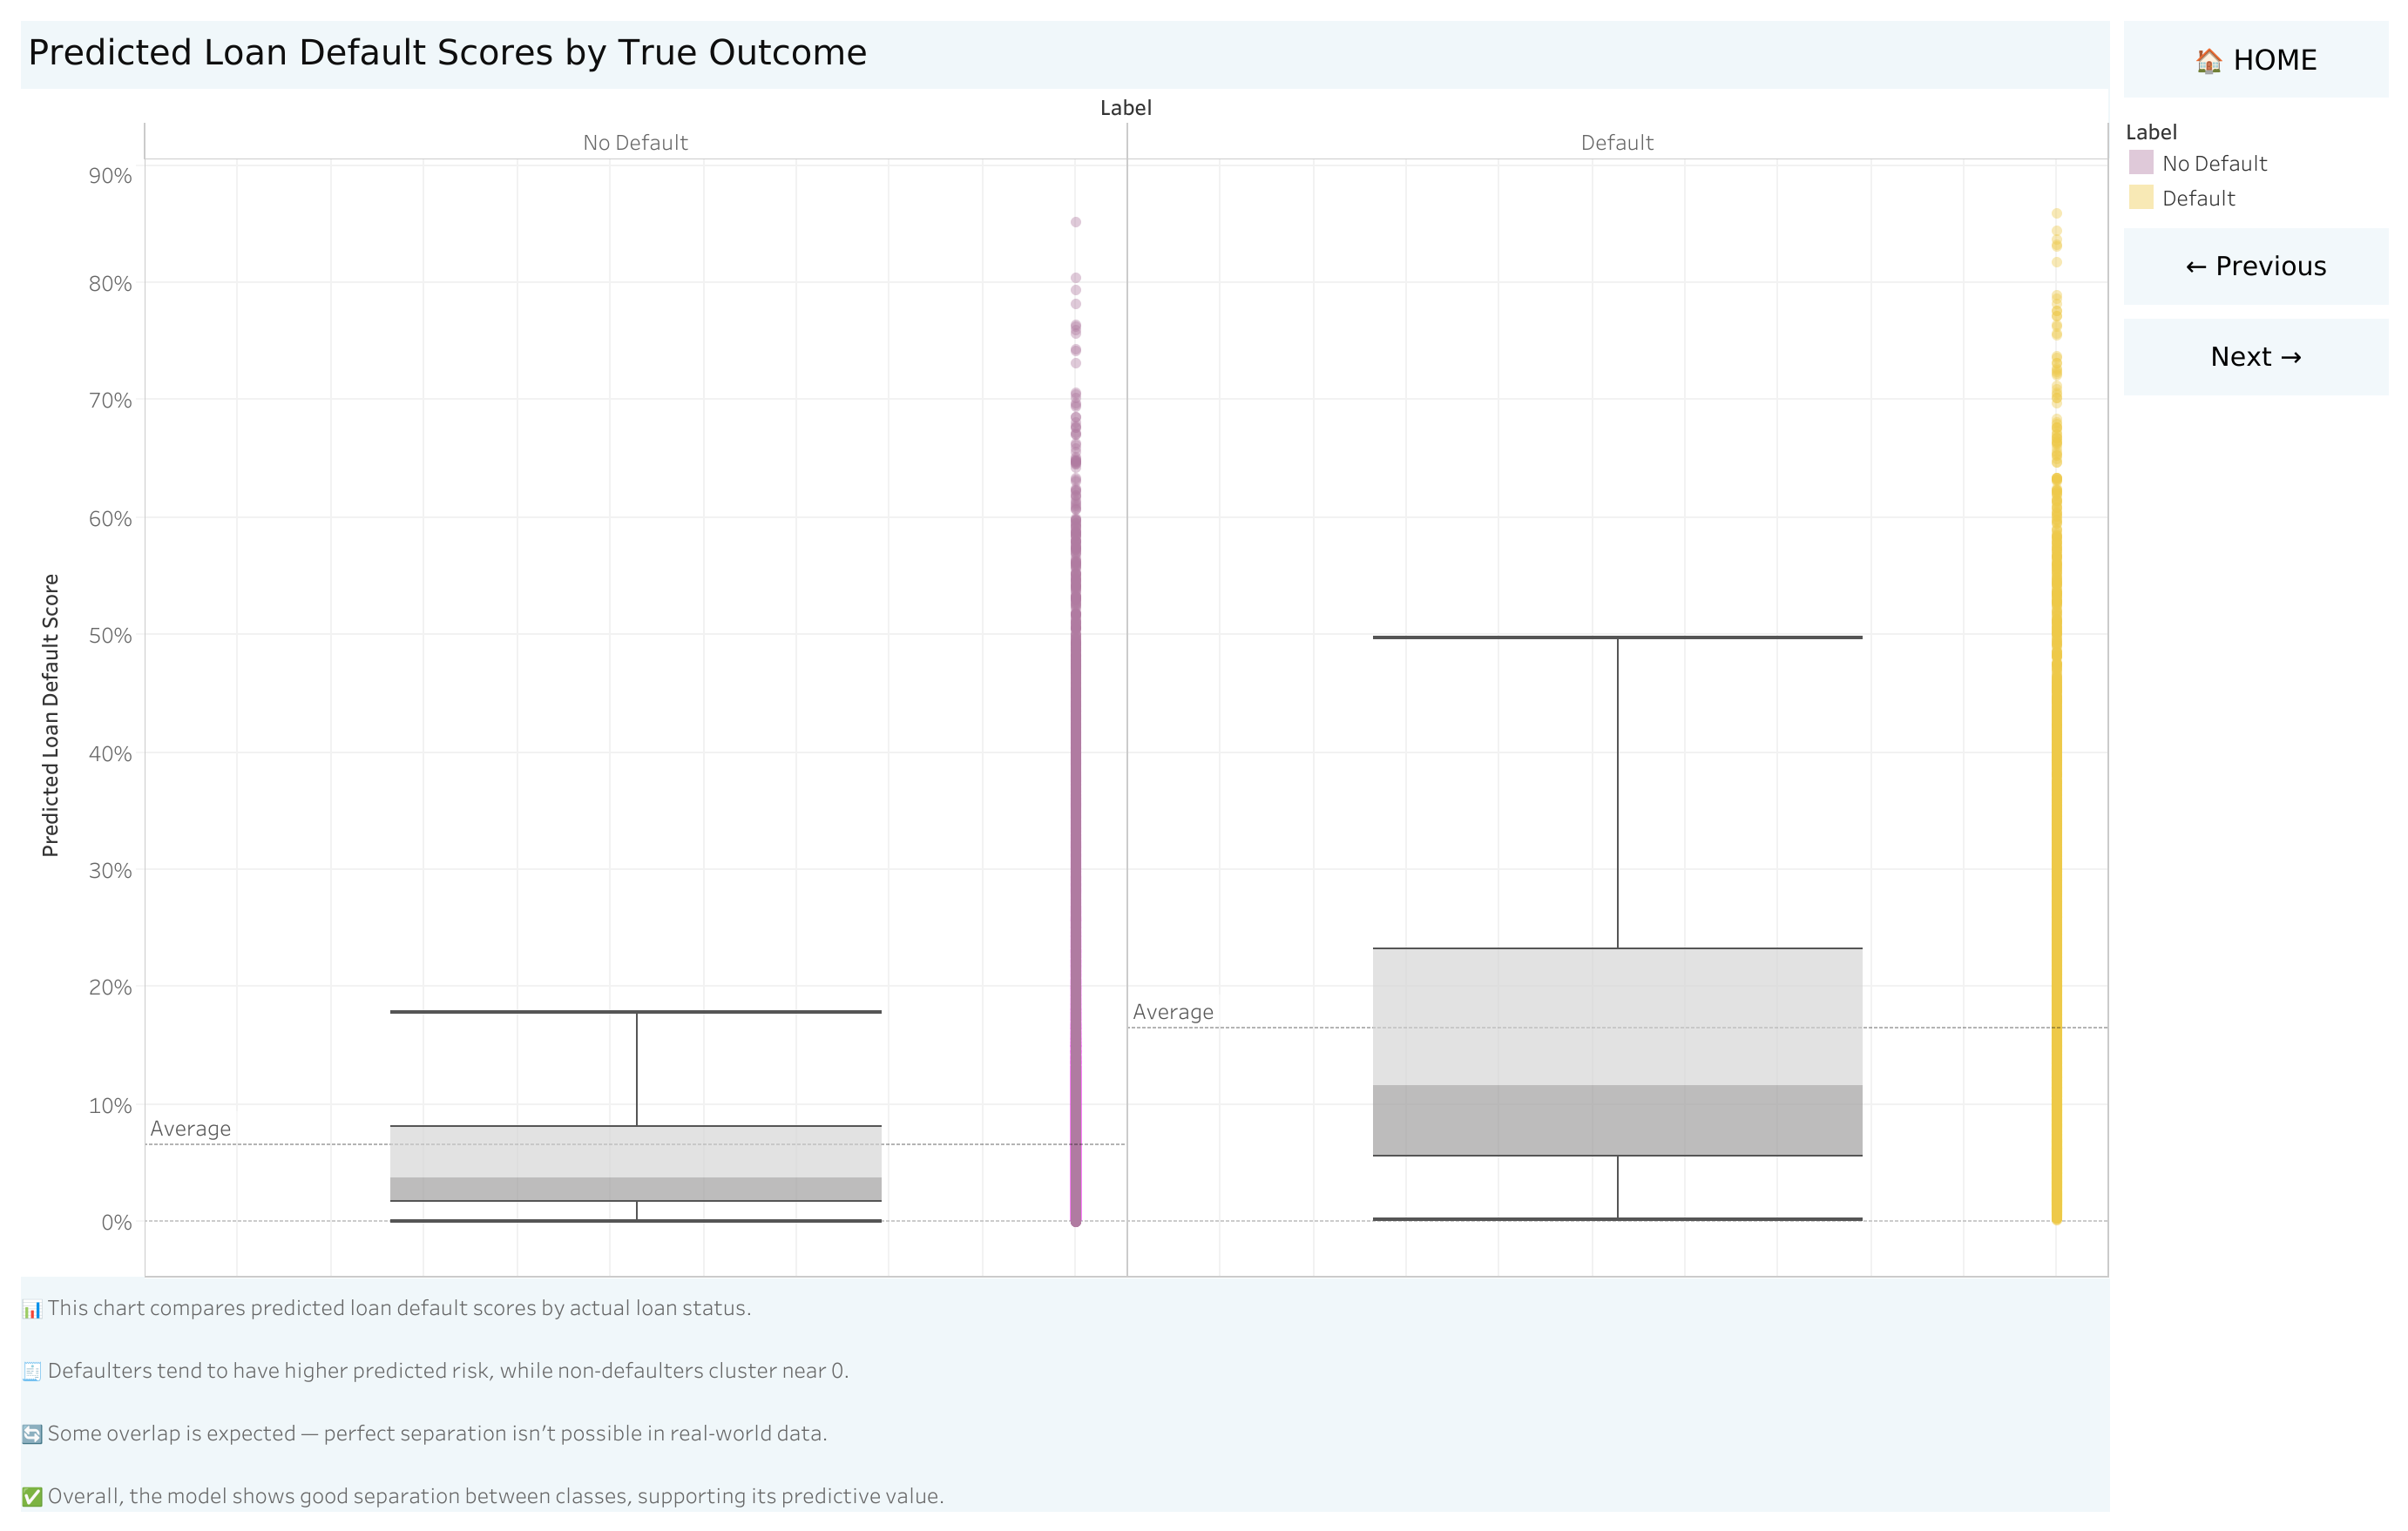Click the Average label in No Default pane
The image size is (2408, 1531).
click(x=190, y=1130)
